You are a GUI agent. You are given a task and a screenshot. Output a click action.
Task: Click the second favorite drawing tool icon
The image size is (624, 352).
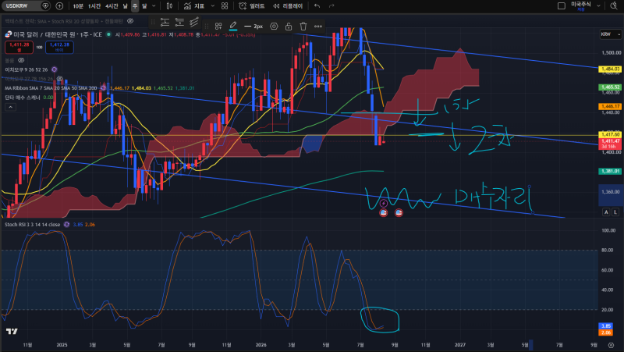click(179, 23)
